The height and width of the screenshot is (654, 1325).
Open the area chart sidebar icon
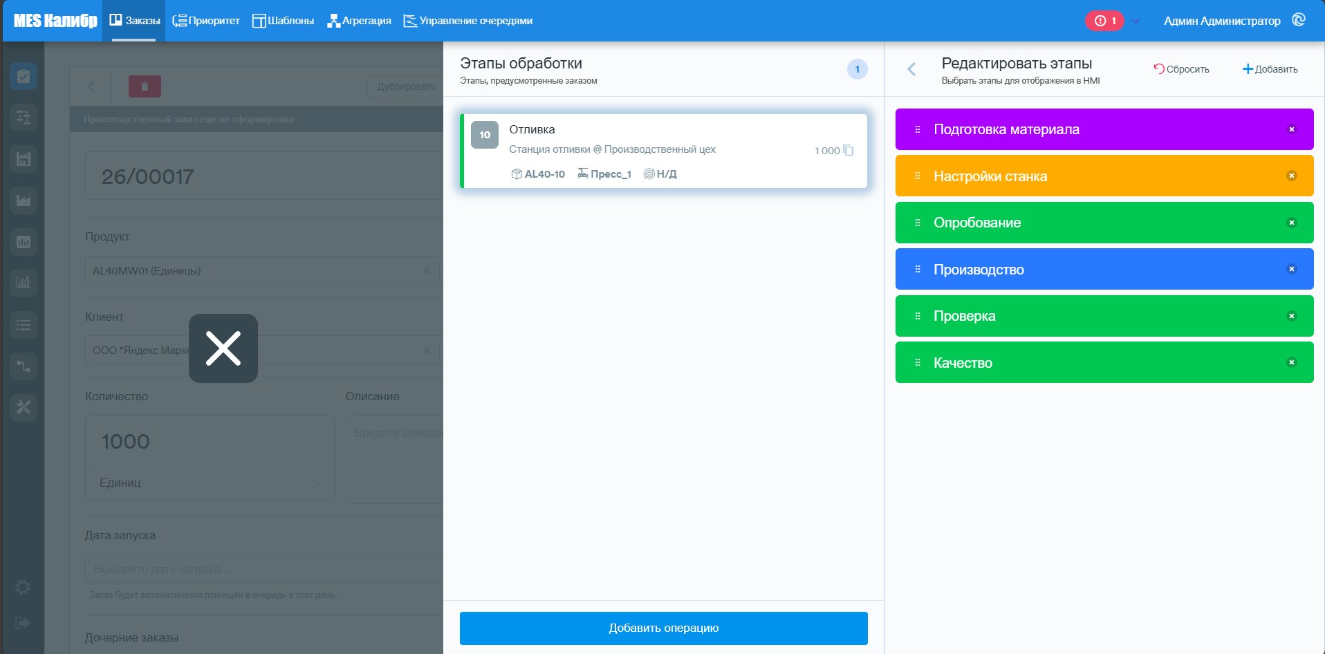tap(24, 200)
